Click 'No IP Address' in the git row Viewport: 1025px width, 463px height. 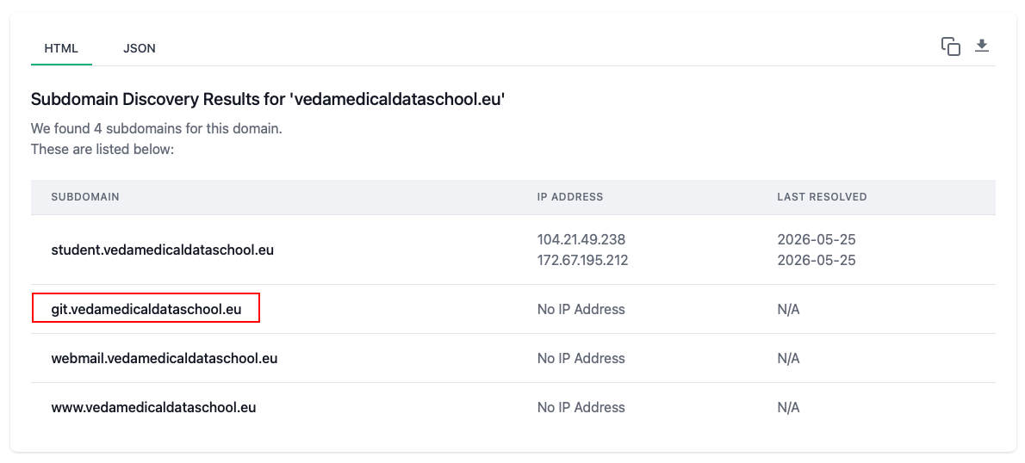pyautogui.click(x=581, y=309)
